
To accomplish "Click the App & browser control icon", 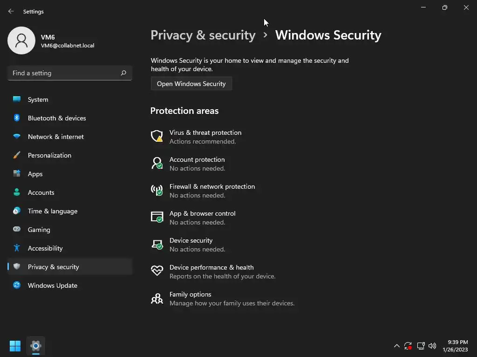I will pos(157,217).
